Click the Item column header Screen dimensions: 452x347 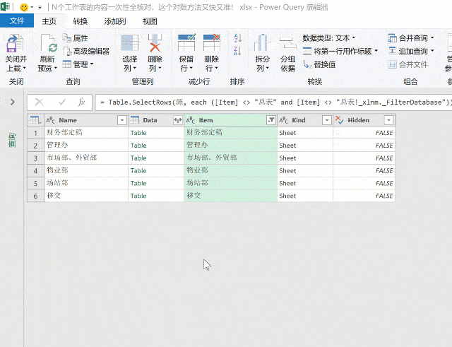click(230, 120)
